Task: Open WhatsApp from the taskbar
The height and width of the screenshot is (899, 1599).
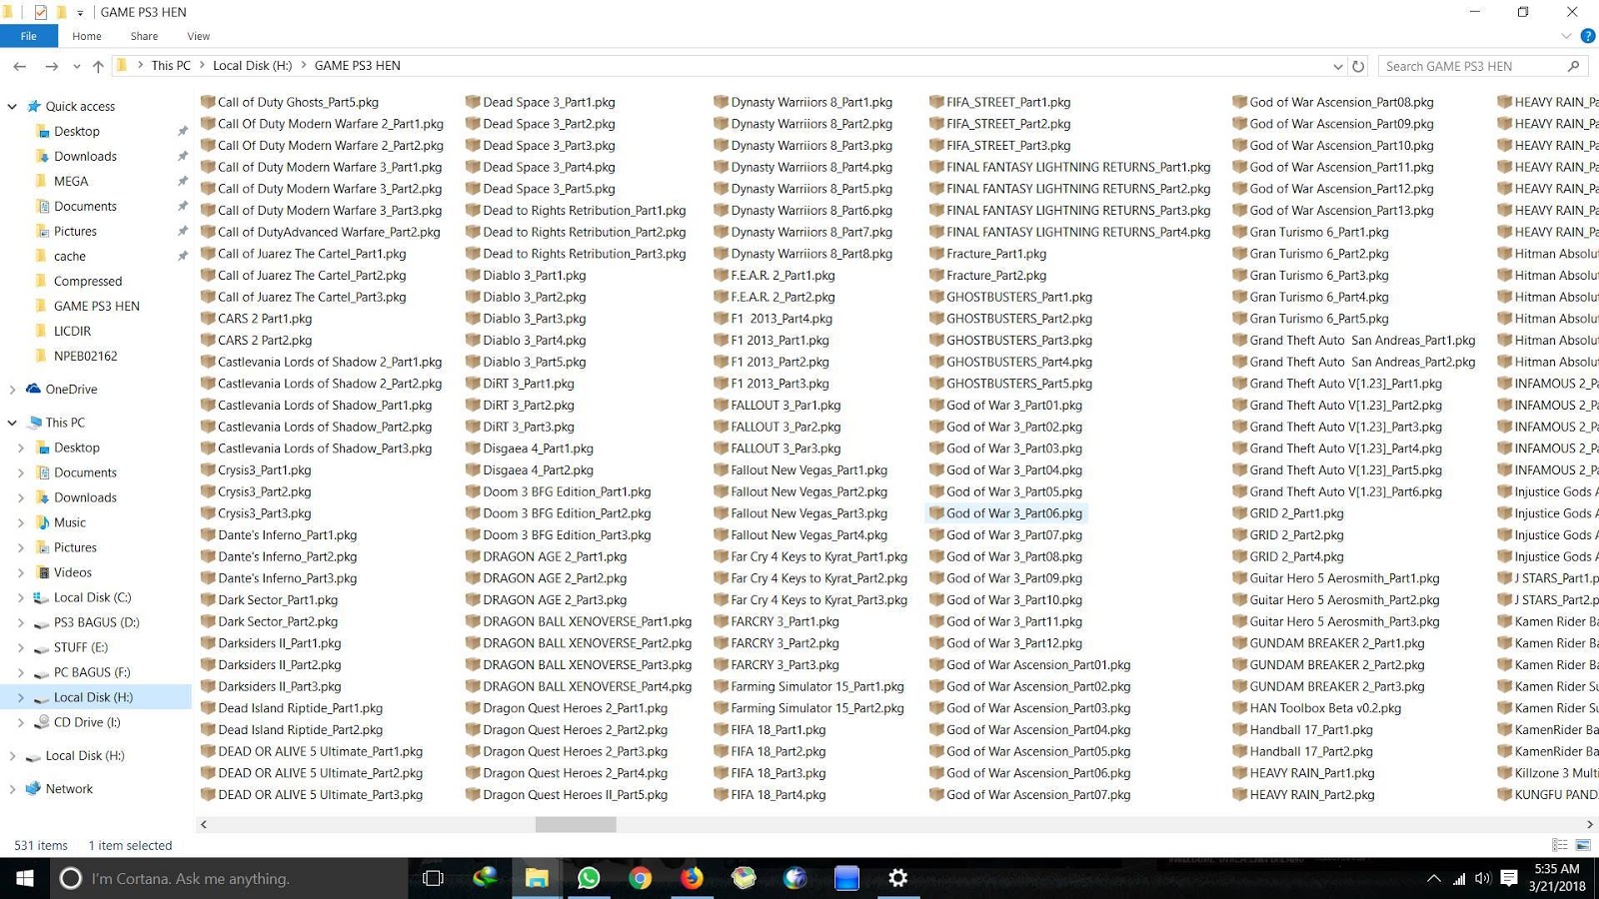Action: click(589, 878)
